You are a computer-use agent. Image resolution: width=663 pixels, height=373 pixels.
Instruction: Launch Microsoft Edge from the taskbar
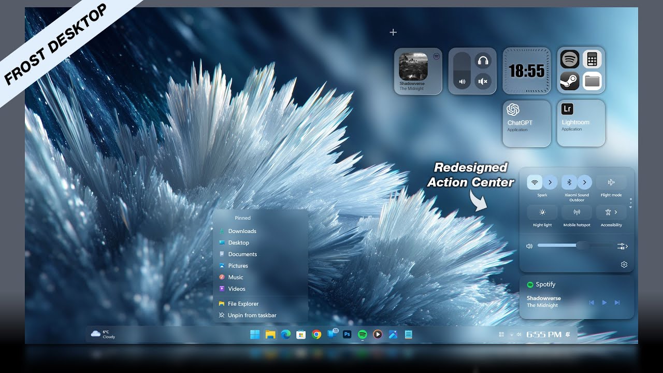[x=285, y=335]
